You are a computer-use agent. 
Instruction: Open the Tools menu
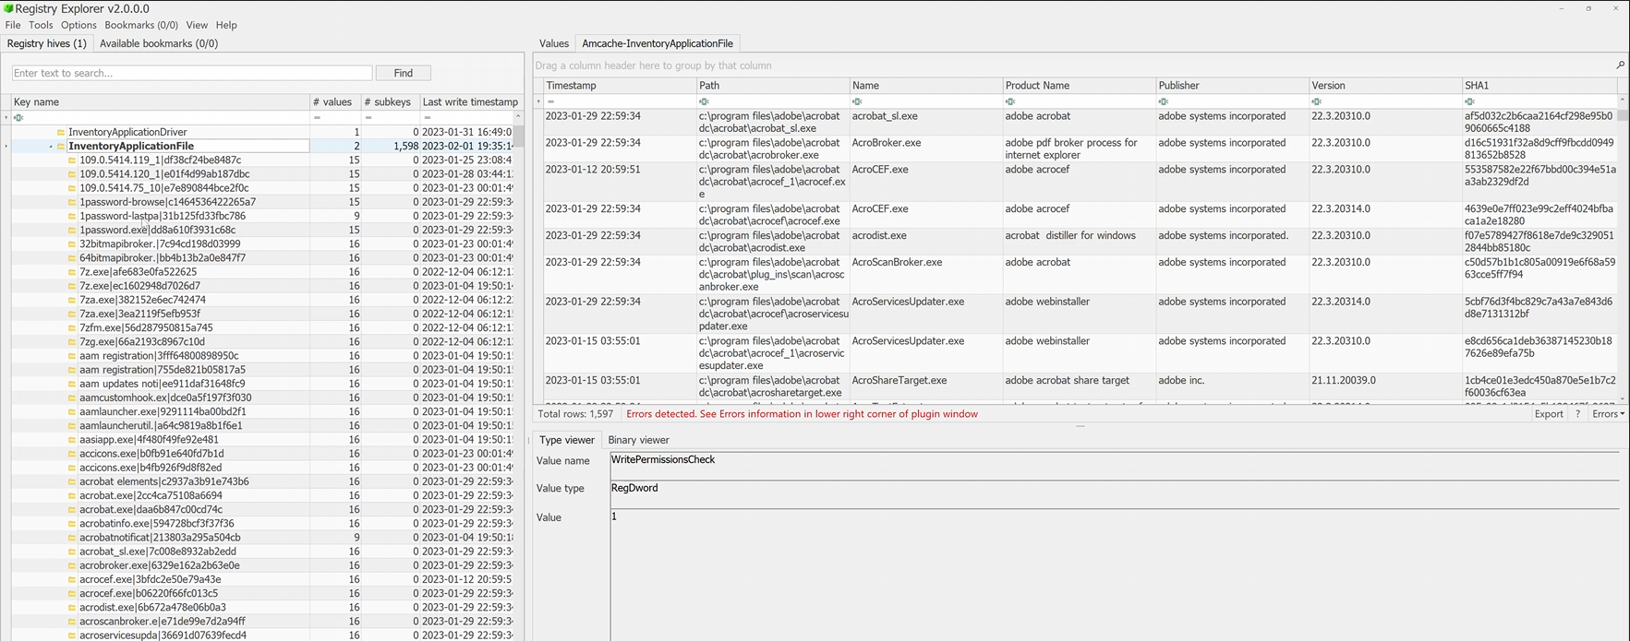(x=41, y=25)
